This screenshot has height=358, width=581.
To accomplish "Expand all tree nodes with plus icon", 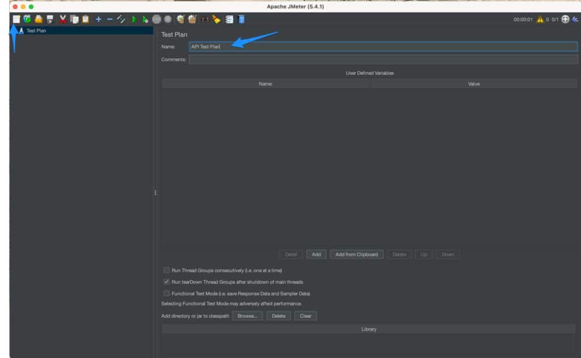I will (x=99, y=19).
